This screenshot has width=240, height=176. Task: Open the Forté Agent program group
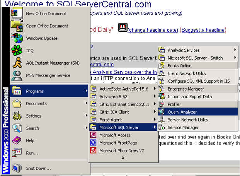pos(123,120)
